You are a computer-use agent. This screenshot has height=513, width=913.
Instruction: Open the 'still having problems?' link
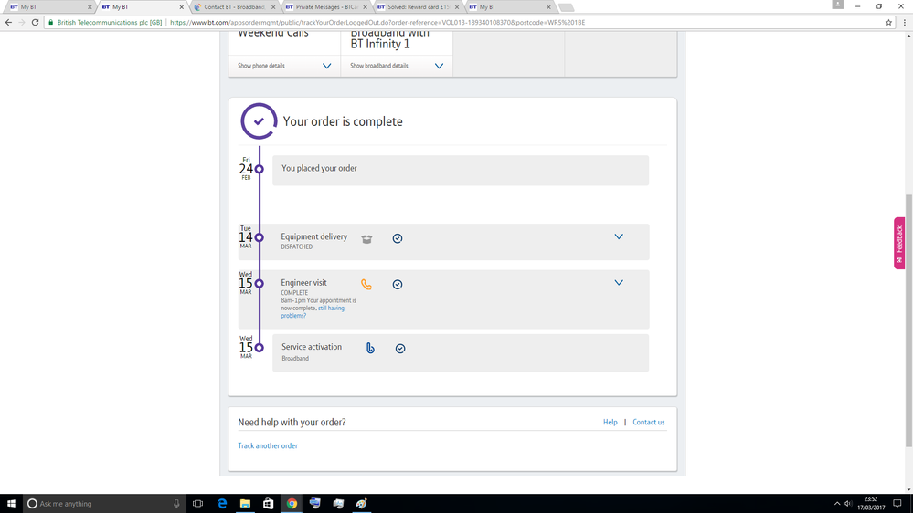(313, 312)
